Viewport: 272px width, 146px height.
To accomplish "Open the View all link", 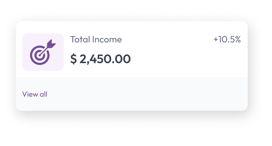I will 35,94.
